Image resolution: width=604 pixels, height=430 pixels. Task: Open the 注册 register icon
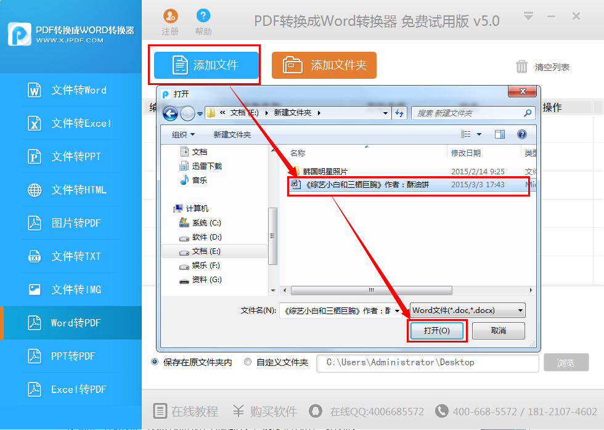(170, 16)
